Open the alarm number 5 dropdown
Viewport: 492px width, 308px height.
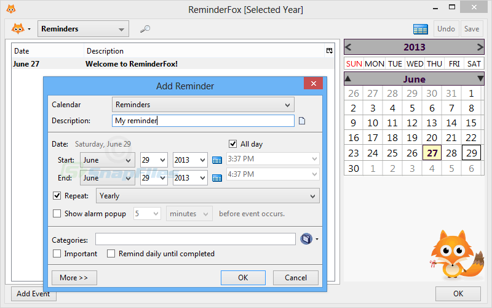tap(147, 214)
